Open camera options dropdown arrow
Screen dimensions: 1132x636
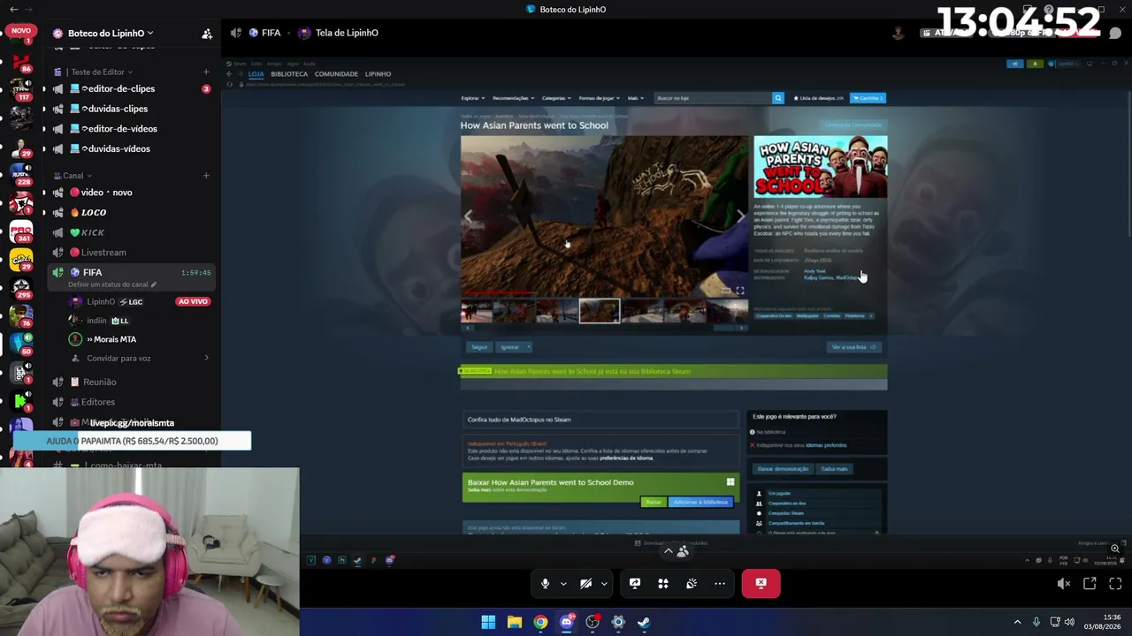(x=604, y=584)
